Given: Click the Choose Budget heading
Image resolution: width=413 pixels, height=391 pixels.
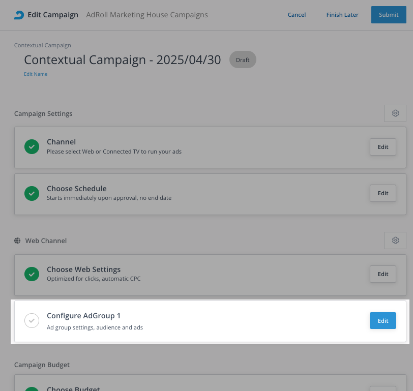Looking at the screenshot, I should (x=73, y=388).
